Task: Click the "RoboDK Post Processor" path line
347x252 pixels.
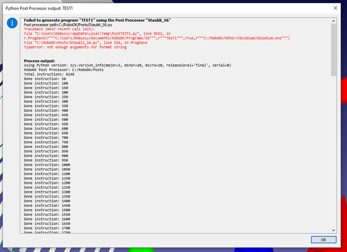Action: pos(63,70)
